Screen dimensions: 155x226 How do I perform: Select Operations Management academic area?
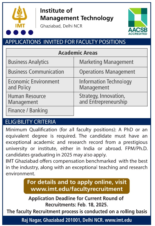[x=111, y=72]
